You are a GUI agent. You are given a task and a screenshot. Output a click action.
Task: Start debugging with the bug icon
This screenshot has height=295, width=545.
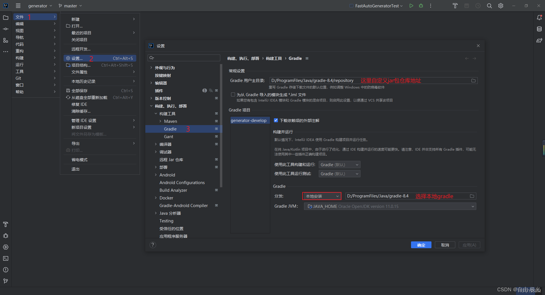(x=421, y=6)
